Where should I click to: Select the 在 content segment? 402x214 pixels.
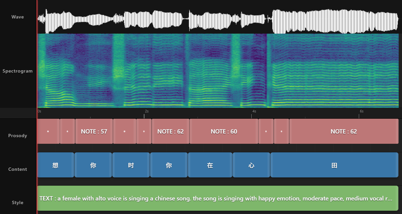210,165
